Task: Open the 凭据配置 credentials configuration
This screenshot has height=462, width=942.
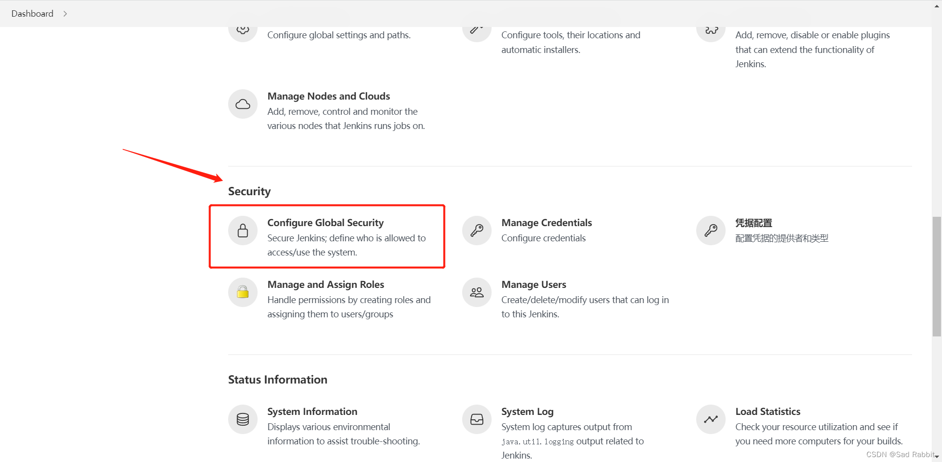Action: pos(754,223)
